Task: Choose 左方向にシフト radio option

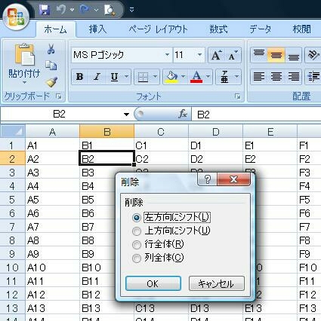Action: pyautogui.click(x=171, y=217)
